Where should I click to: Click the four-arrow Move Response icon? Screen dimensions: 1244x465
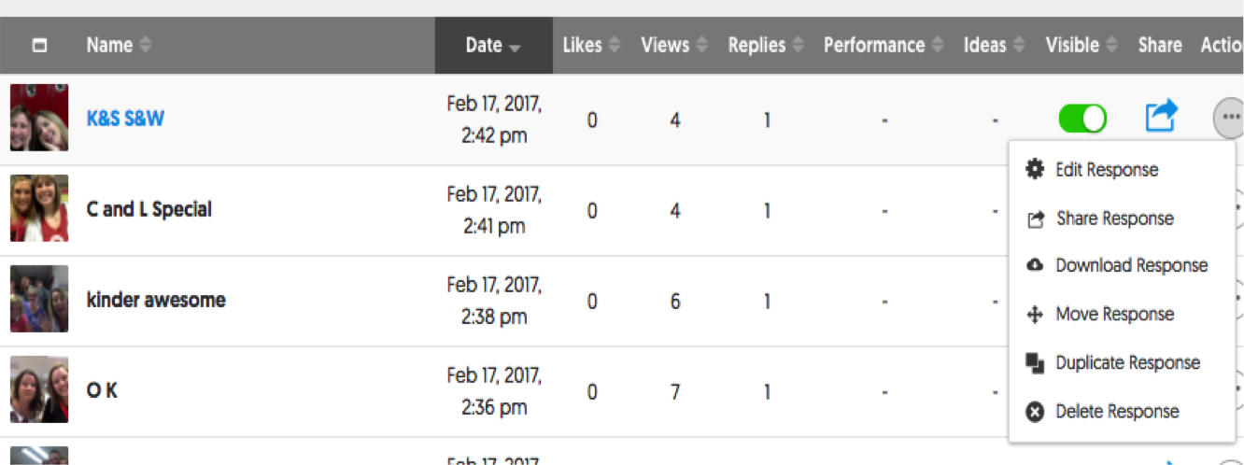coord(1034,315)
